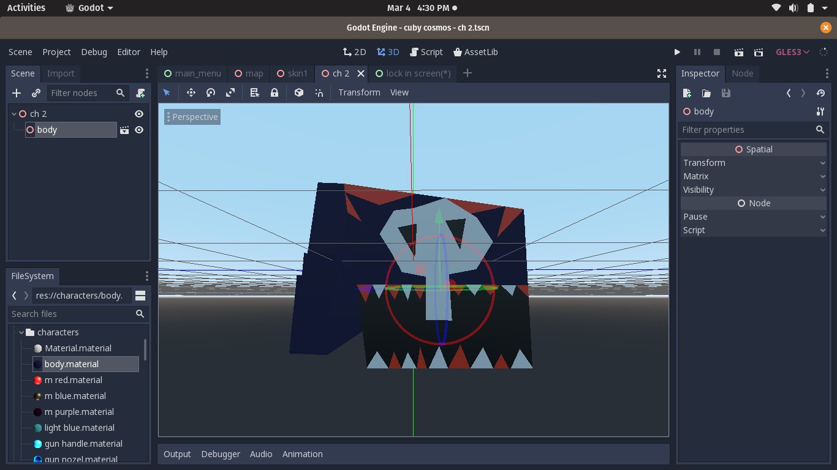
Task: Add a new node to scene
Action: (17, 93)
